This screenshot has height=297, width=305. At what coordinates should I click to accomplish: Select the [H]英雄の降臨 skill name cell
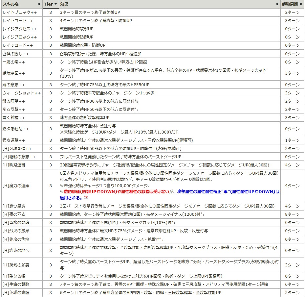(x=16, y=293)
